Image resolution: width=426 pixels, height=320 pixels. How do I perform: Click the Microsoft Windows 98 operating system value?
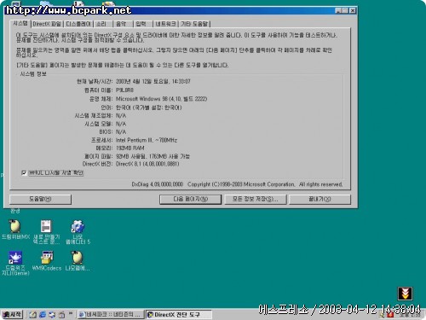click(161, 99)
